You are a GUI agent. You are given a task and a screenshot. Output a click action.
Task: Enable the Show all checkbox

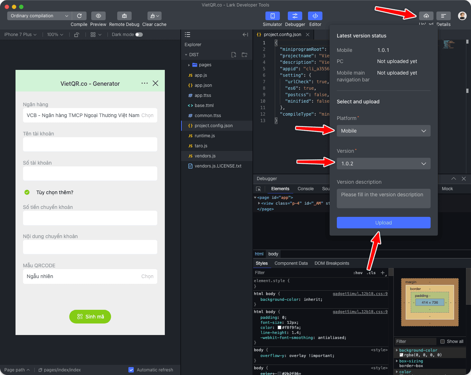[x=443, y=341]
